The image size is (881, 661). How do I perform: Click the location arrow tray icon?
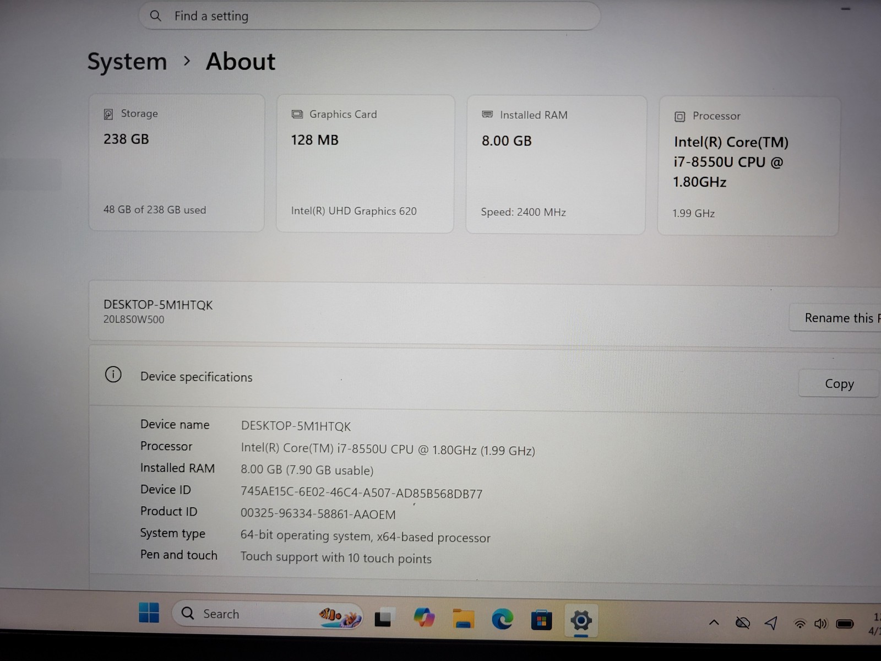pyautogui.click(x=771, y=623)
